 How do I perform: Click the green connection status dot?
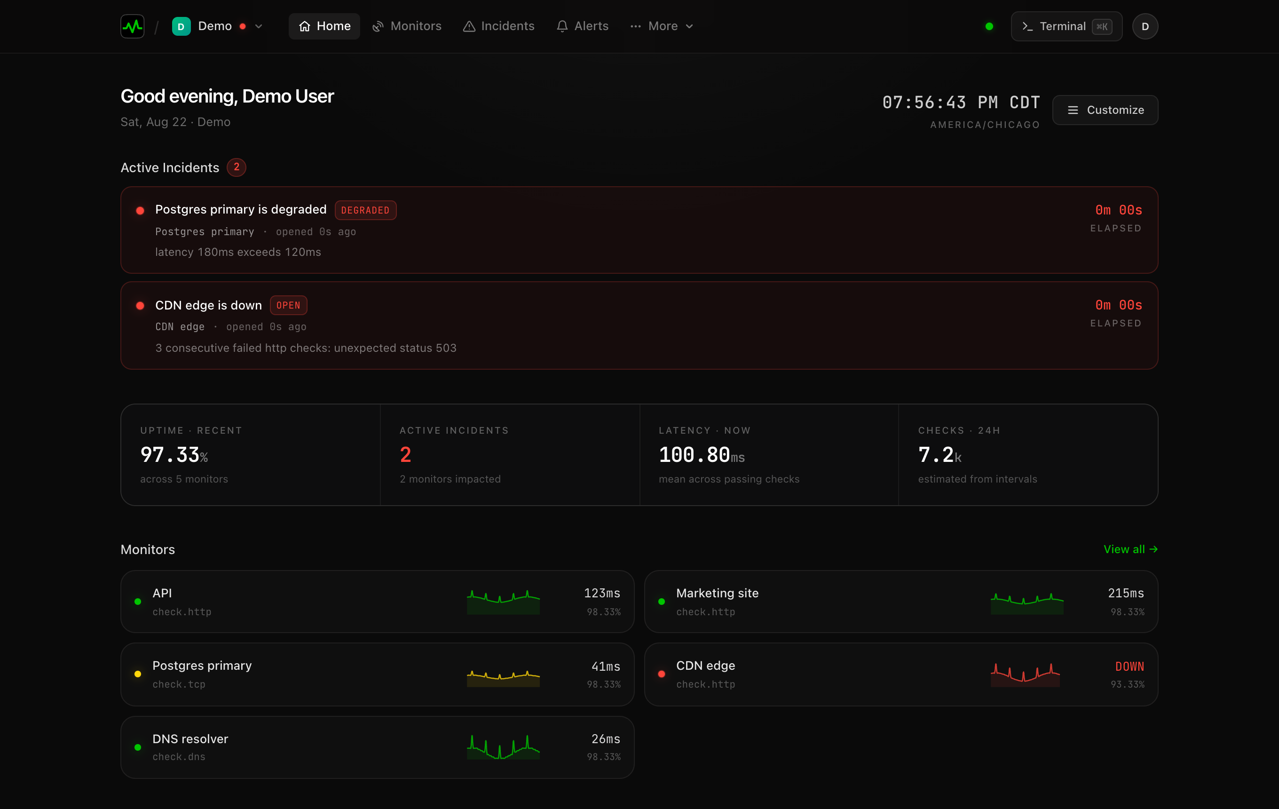(x=989, y=26)
